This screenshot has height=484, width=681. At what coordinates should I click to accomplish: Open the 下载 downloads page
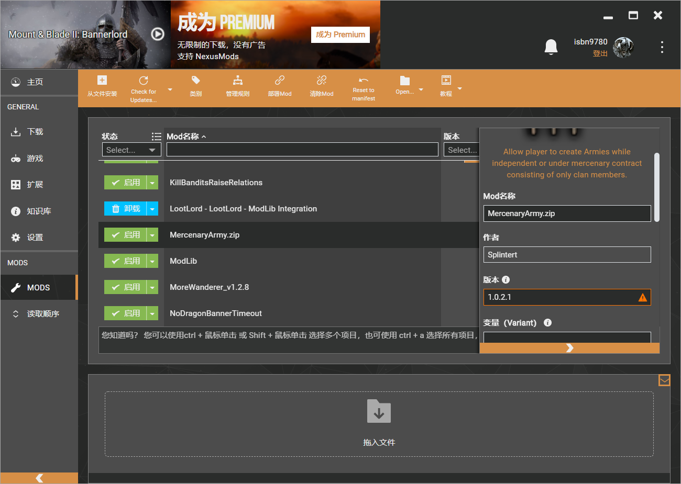39,132
